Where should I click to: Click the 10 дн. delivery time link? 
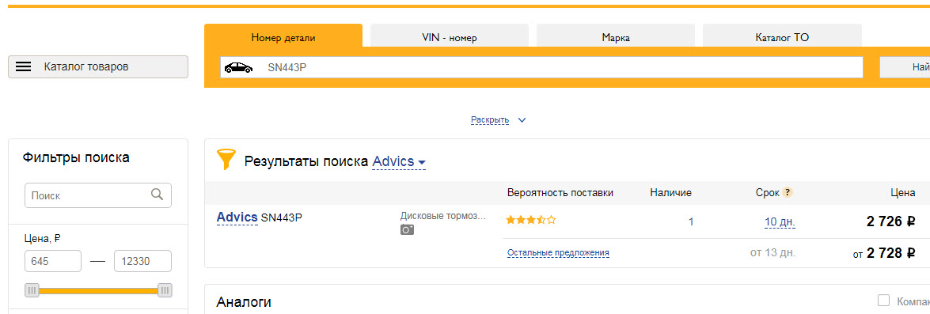780,223
